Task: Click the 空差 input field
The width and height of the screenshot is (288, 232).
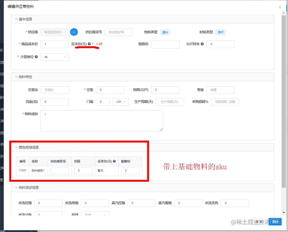Action: [x=110, y=90]
